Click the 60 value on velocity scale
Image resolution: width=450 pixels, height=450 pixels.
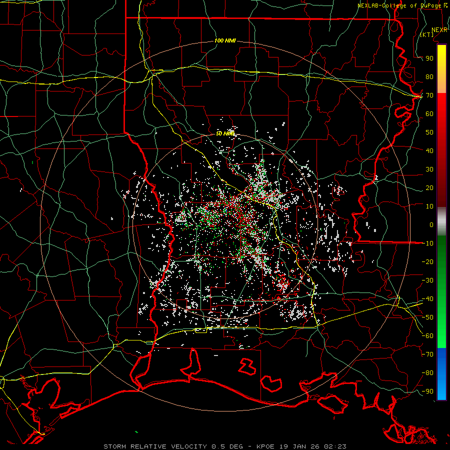(x=429, y=113)
